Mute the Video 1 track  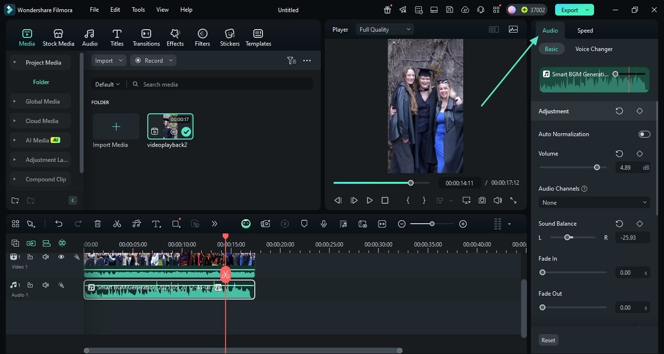[45, 257]
